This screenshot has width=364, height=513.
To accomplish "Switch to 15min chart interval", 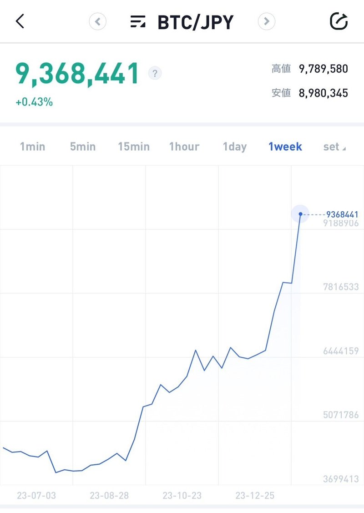I will coord(133,147).
